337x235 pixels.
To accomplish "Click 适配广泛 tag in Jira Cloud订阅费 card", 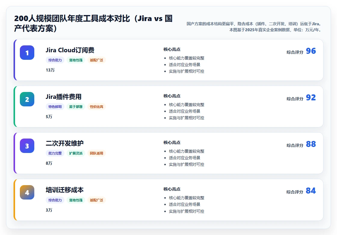I will tap(97, 60).
